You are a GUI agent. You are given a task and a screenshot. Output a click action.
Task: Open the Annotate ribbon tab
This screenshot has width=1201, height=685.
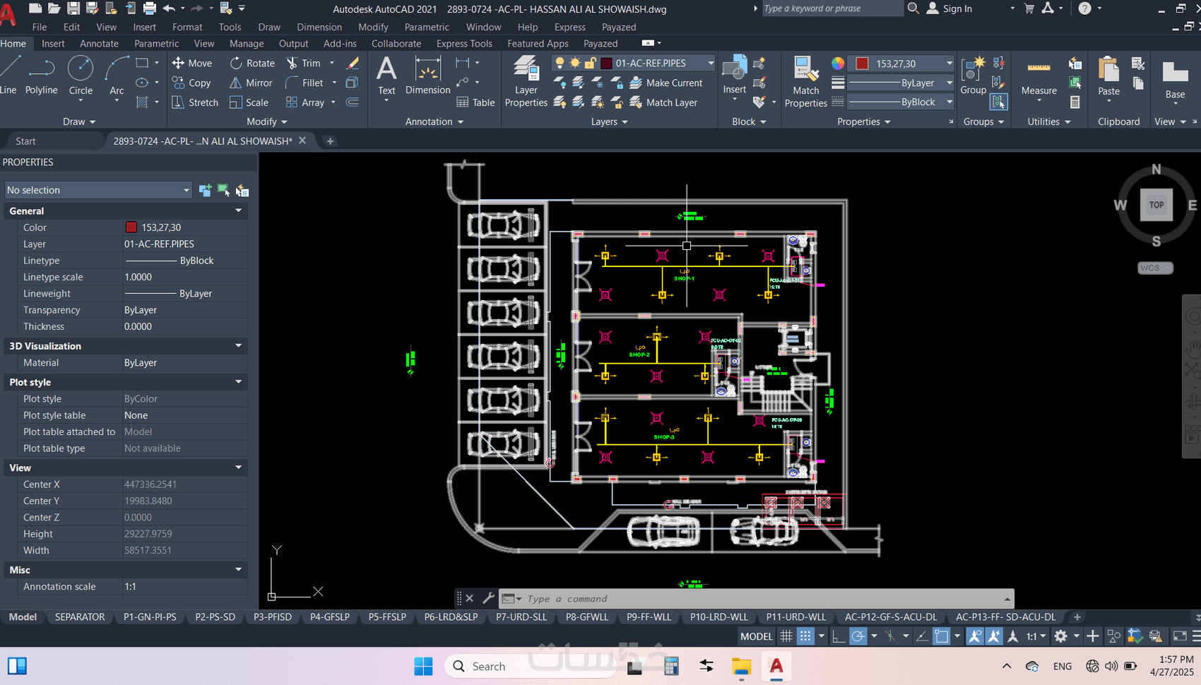99,44
